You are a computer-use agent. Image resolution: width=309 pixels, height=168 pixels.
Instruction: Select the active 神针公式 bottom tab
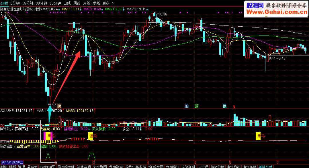click(x=266, y=167)
